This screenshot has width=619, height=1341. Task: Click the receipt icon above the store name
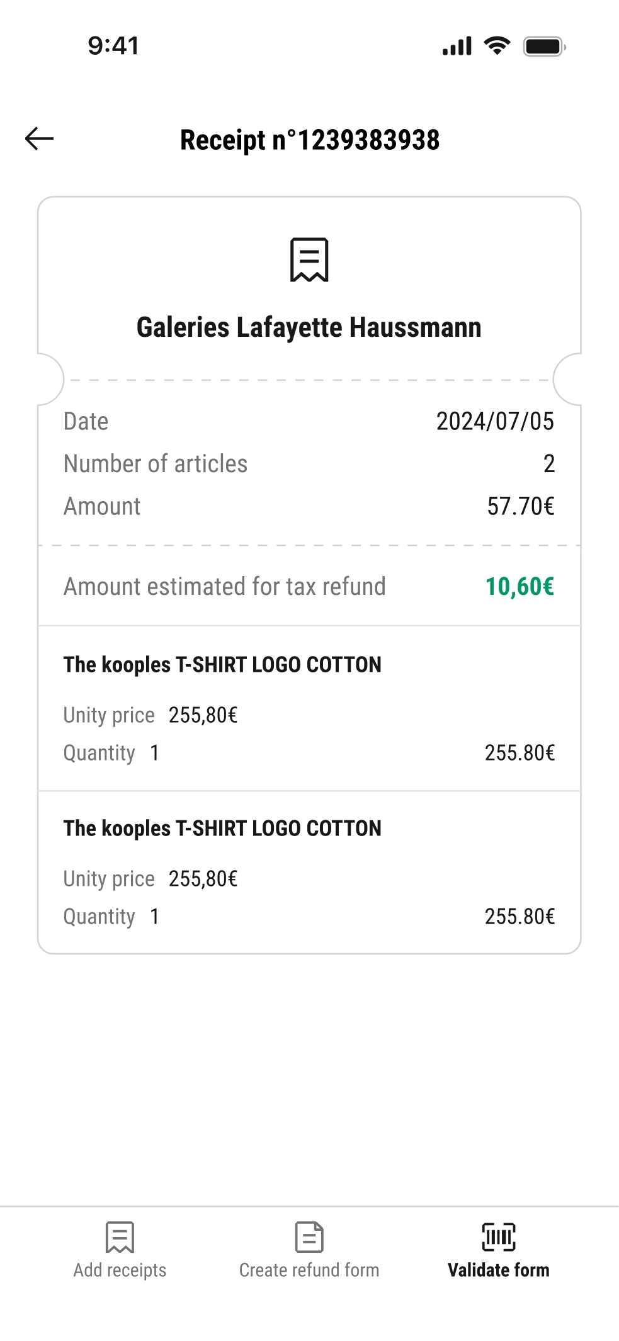(x=309, y=259)
